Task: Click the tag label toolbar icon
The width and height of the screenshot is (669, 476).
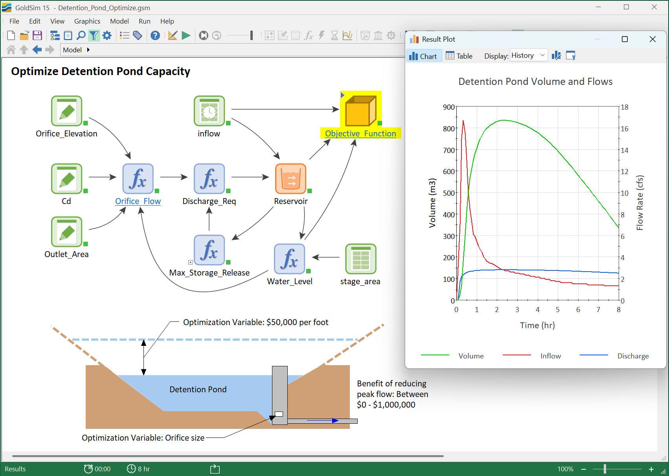Action: click(138, 35)
